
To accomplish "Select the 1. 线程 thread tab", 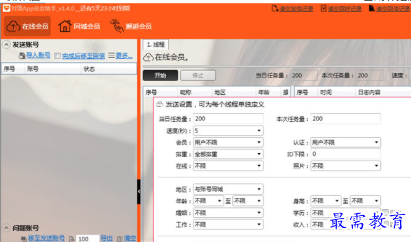I will click(156, 45).
